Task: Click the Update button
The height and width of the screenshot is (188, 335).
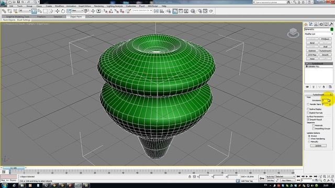Action: click(318, 146)
